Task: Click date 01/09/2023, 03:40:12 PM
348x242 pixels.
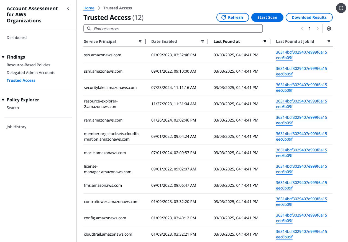Action: coord(174,218)
